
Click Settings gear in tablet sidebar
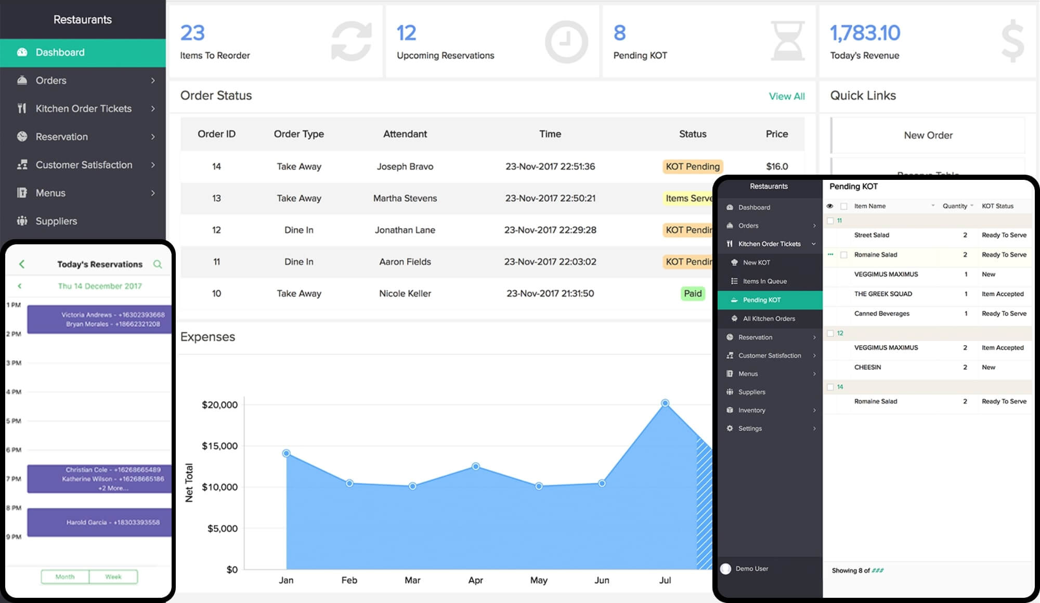point(730,428)
